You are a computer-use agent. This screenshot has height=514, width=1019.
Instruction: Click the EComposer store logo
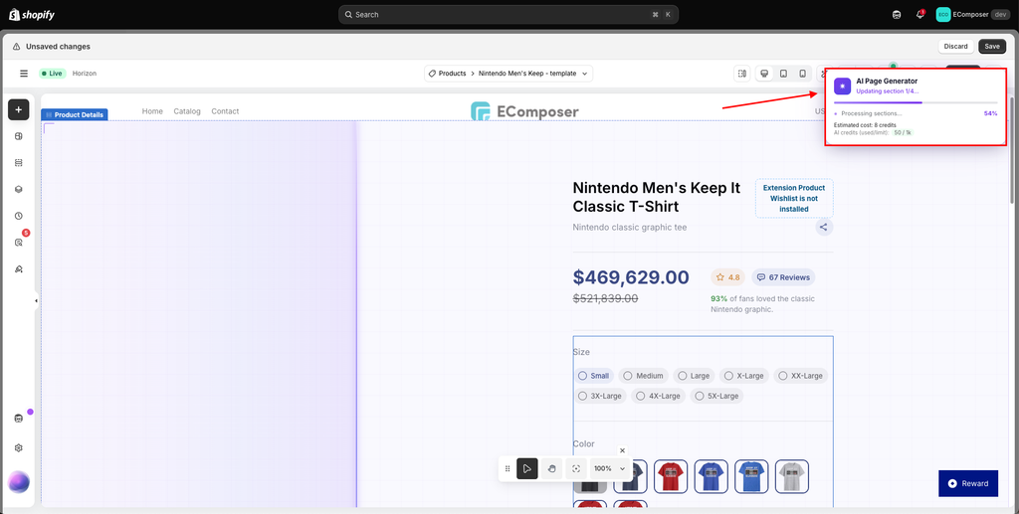coord(524,111)
